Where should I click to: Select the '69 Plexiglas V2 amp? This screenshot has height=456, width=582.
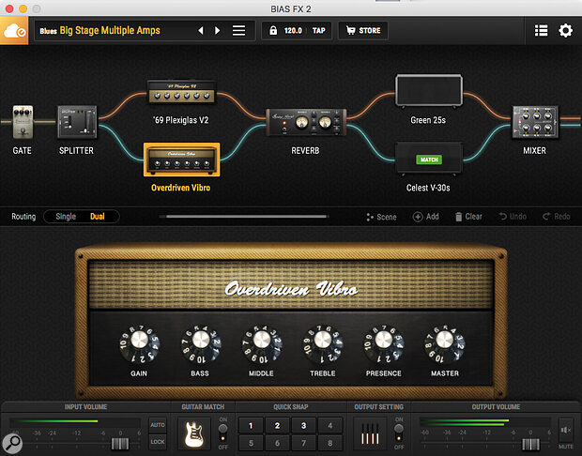[181, 92]
